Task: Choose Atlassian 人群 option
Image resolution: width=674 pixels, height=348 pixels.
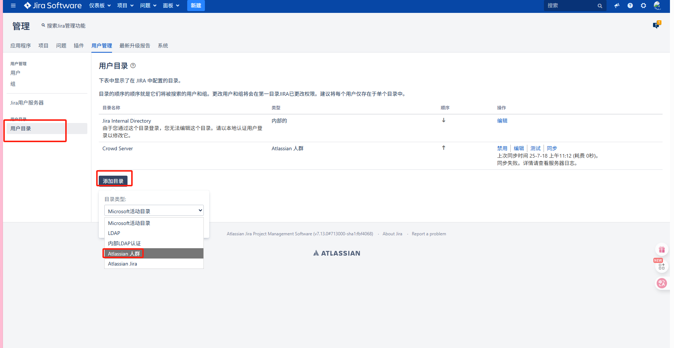Action: coord(154,253)
